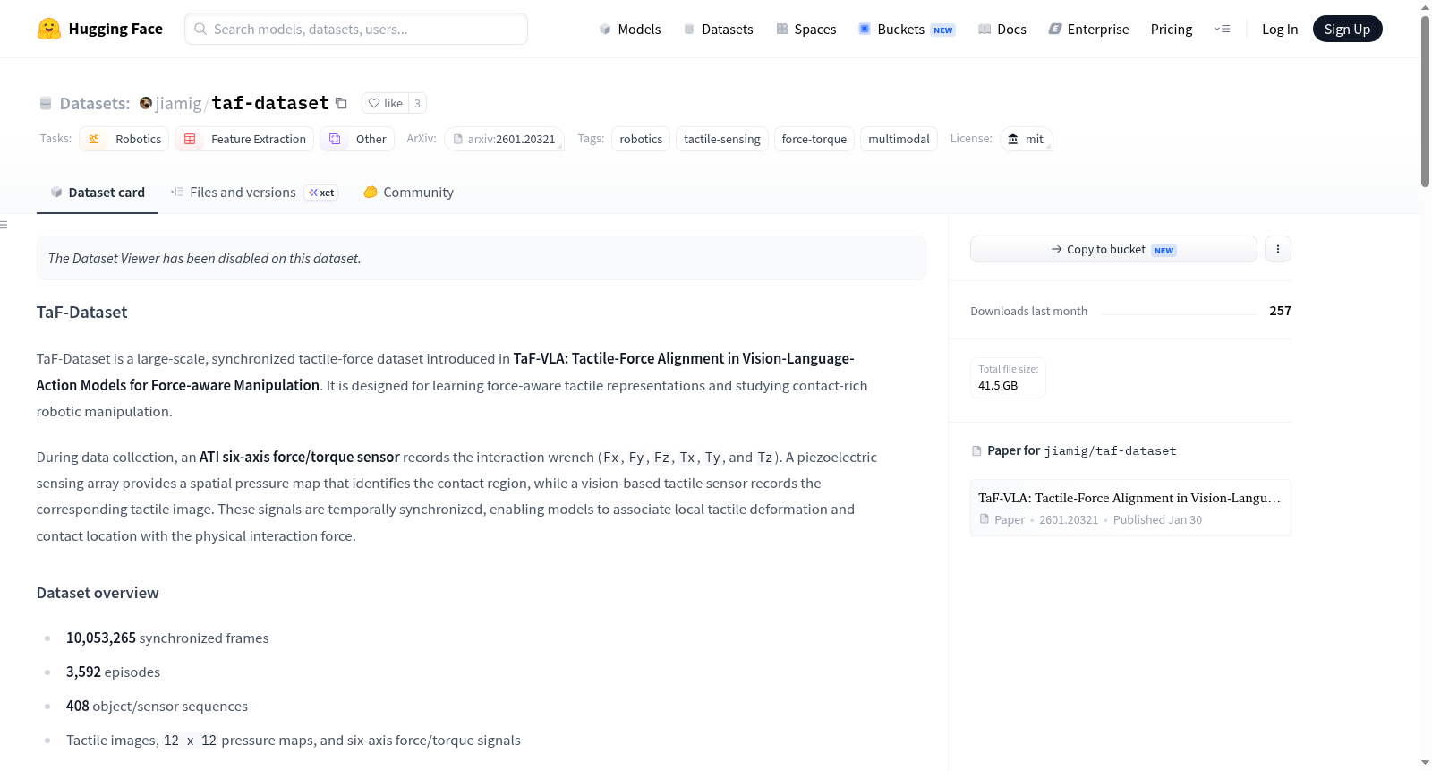
Task: Click the Spaces grid icon
Action: (x=782, y=29)
